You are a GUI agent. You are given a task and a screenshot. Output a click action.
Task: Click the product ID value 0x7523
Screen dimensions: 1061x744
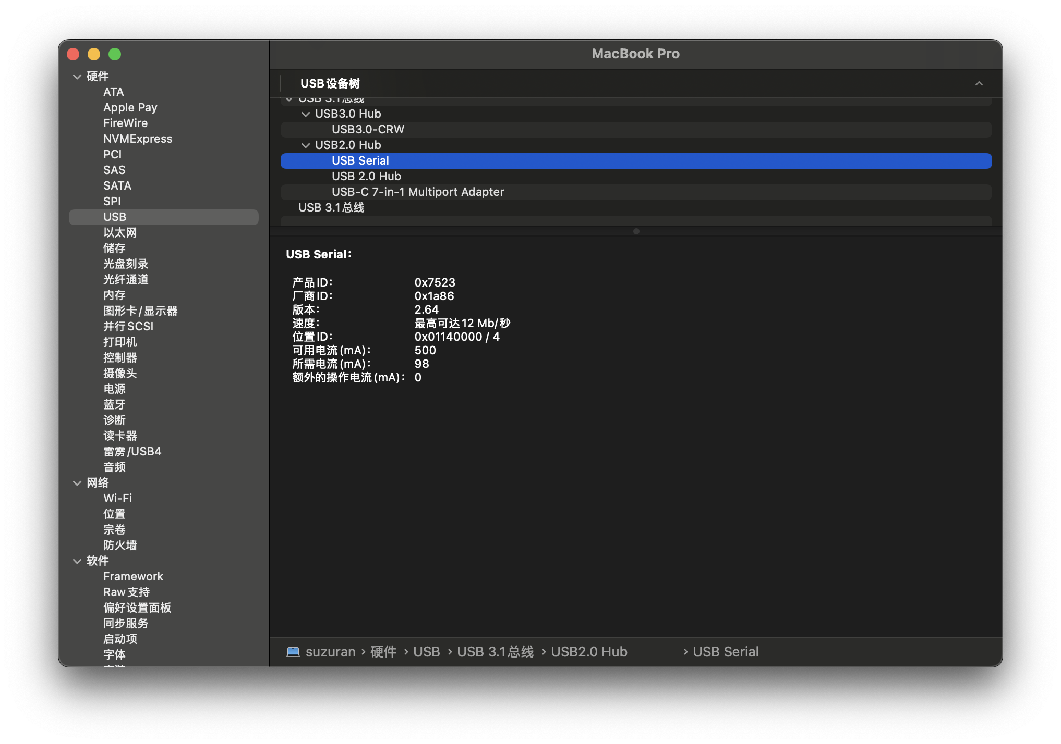coord(435,282)
